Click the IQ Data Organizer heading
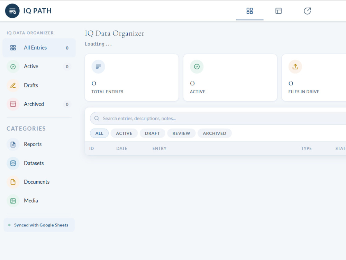Image resolution: width=346 pixels, height=260 pixels. click(x=115, y=33)
